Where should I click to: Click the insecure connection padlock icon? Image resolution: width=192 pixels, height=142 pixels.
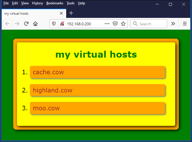pyautogui.click(x=62, y=24)
